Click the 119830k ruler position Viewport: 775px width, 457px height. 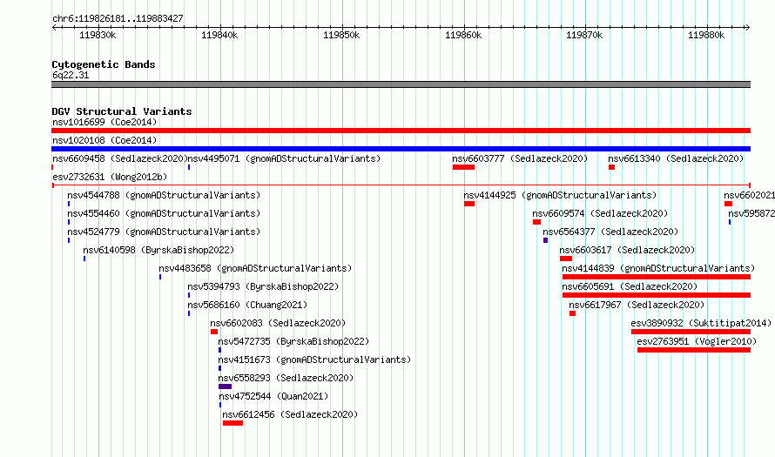(x=98, y=35)
